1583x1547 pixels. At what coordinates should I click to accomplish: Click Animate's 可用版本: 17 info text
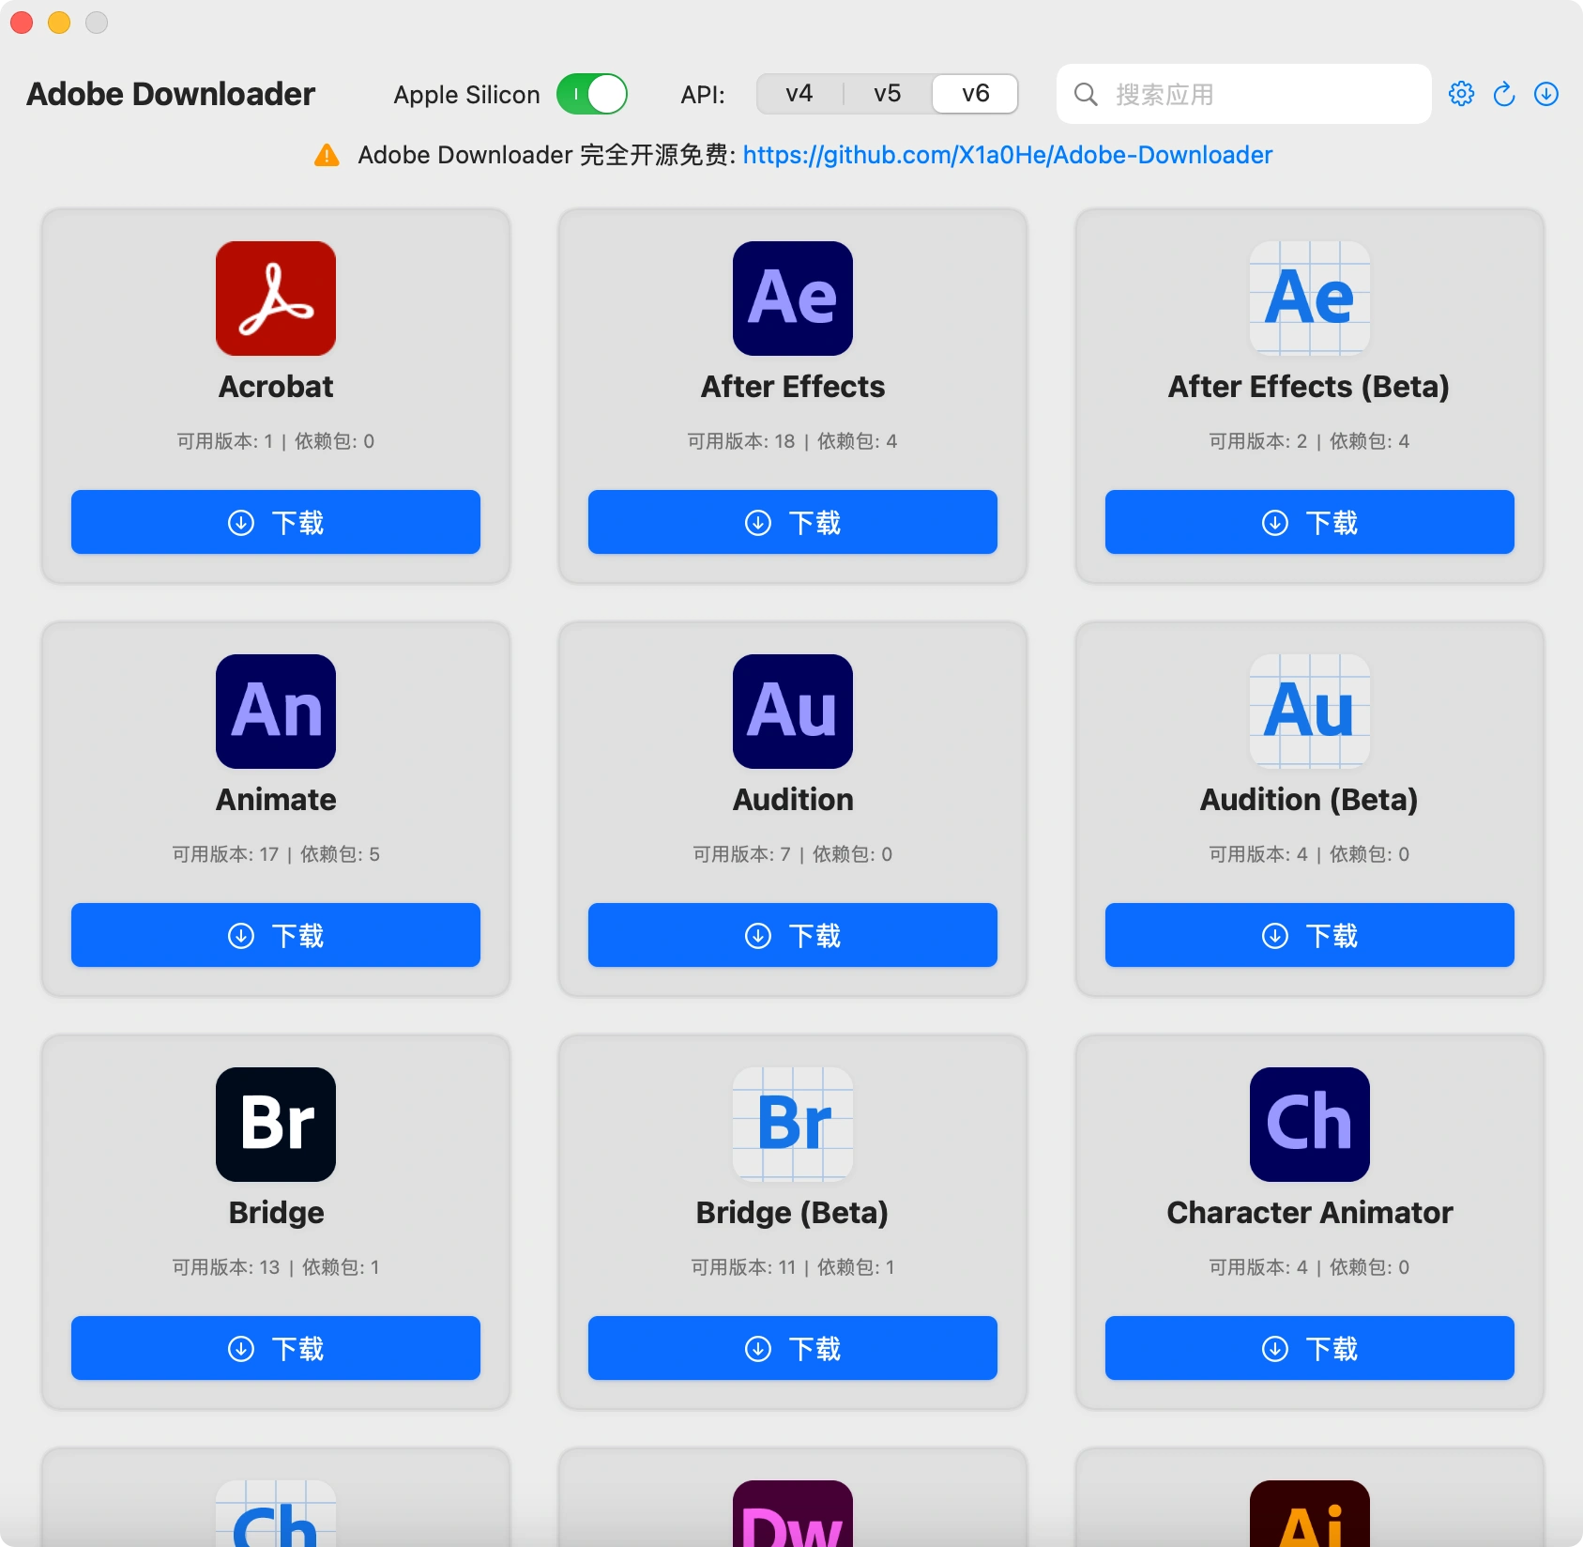tap(225, 854)
